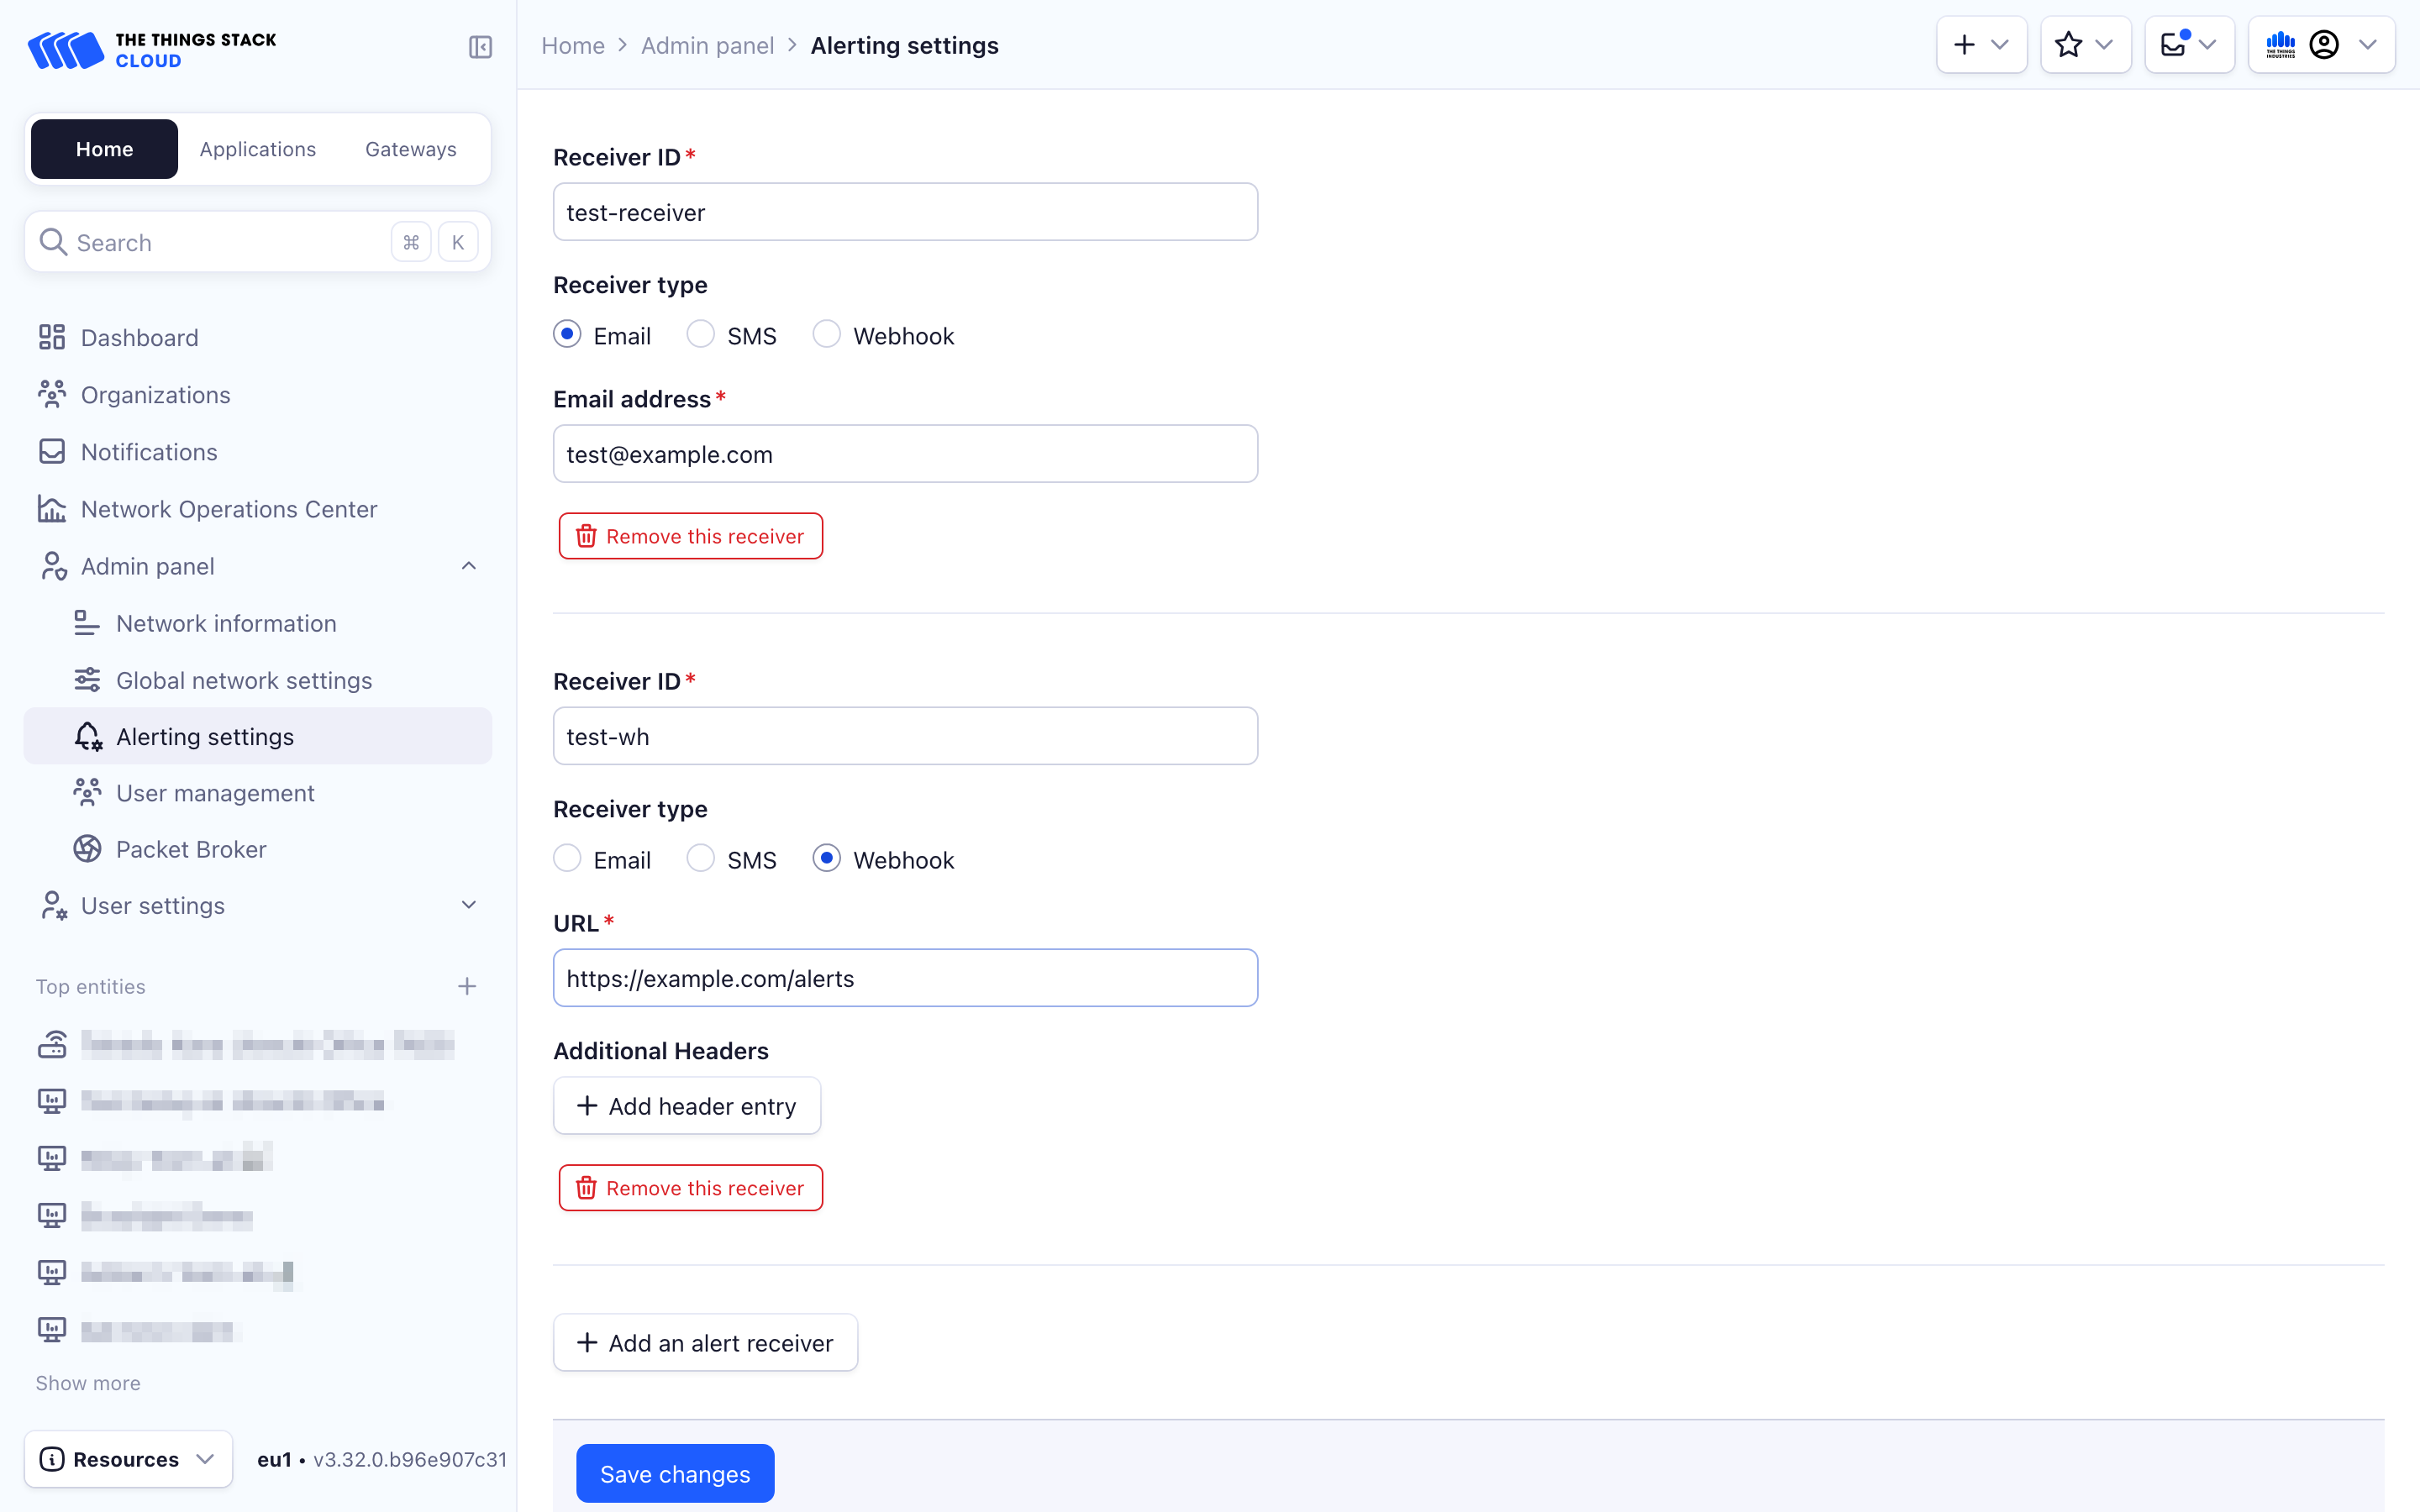The width and height of the screenshot is (2420, 1512).
Task: Click the plus icon to add an entity
Action: coord(1964,44)
